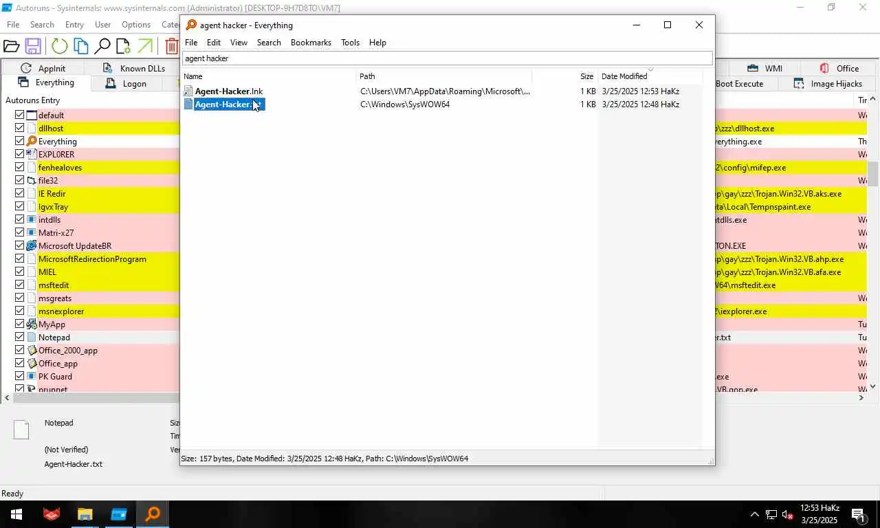Image resolution: width=880 pixels, height=528 pixels.
Task: Open the Bookmarks menu in Everything
Action: [x=311, y=43]
